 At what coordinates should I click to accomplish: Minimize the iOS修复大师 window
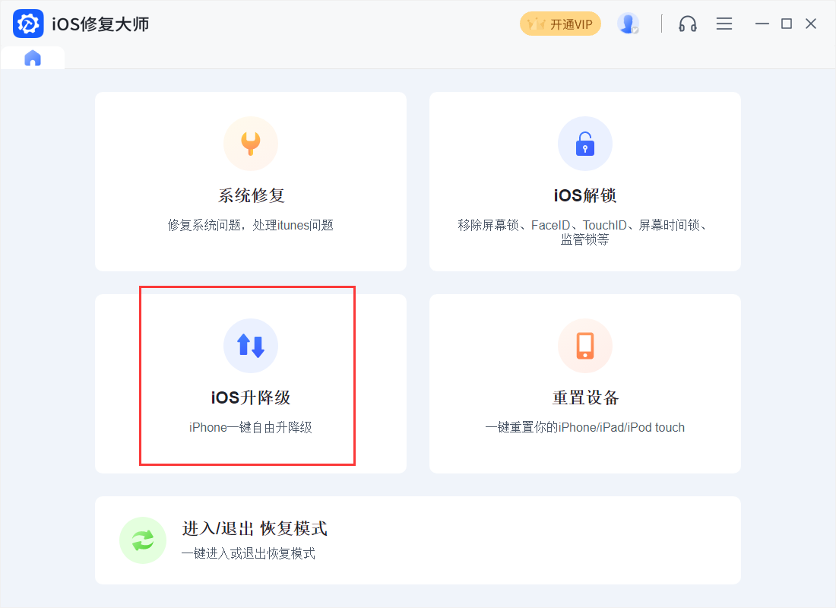click(762, 24)
